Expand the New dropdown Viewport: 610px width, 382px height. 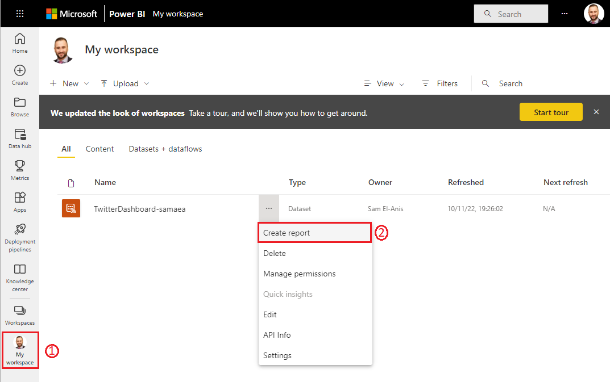(x=69, y=83)
